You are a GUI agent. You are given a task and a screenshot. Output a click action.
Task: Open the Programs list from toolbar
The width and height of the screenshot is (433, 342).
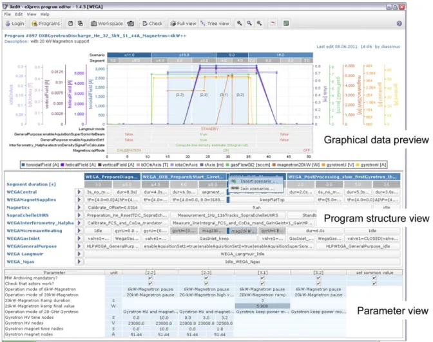pyautogui.click(x=46, y=23)
